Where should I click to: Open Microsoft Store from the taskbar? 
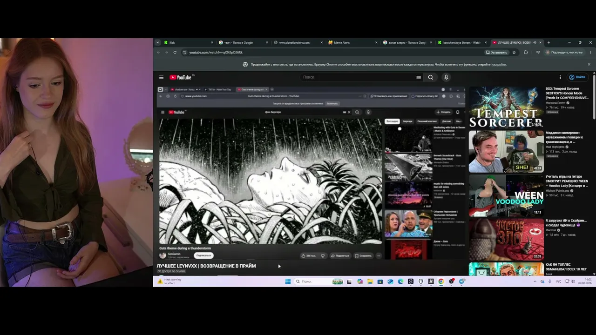(x=380, y=281)
